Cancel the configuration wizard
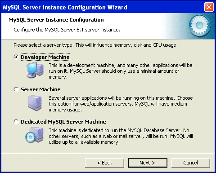 191,163
